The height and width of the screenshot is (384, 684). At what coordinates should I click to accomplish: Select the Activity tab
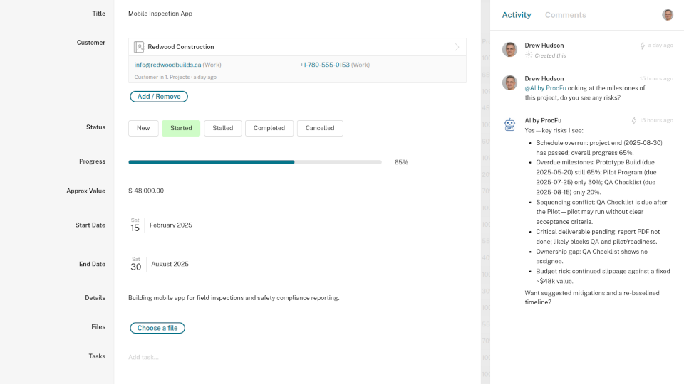point(516,15)
